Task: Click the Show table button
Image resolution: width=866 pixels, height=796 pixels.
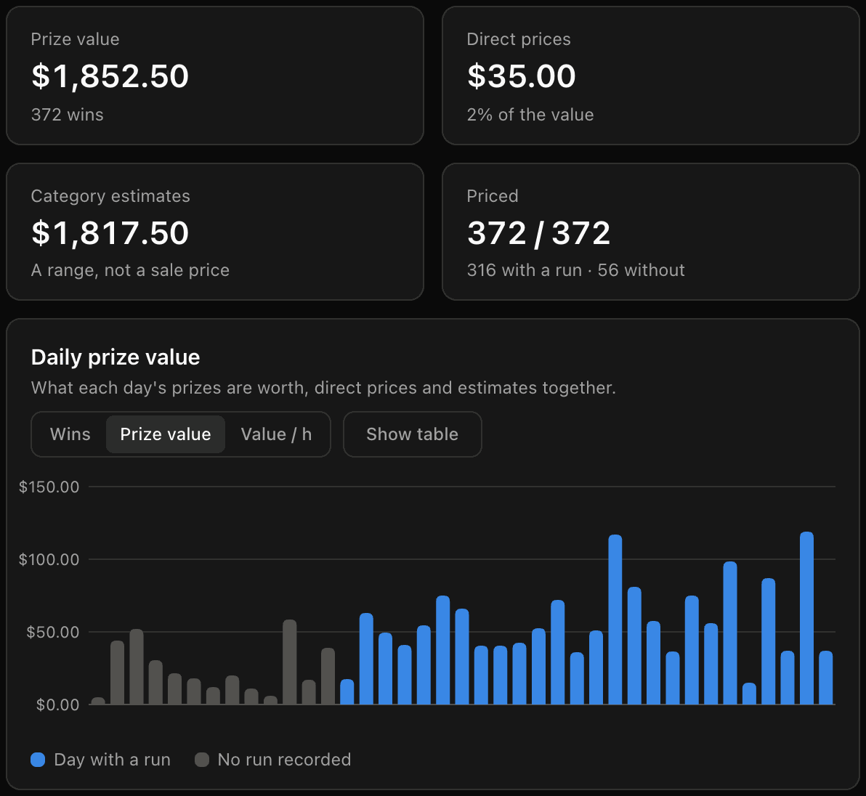Action: click(x=413, y=434)
